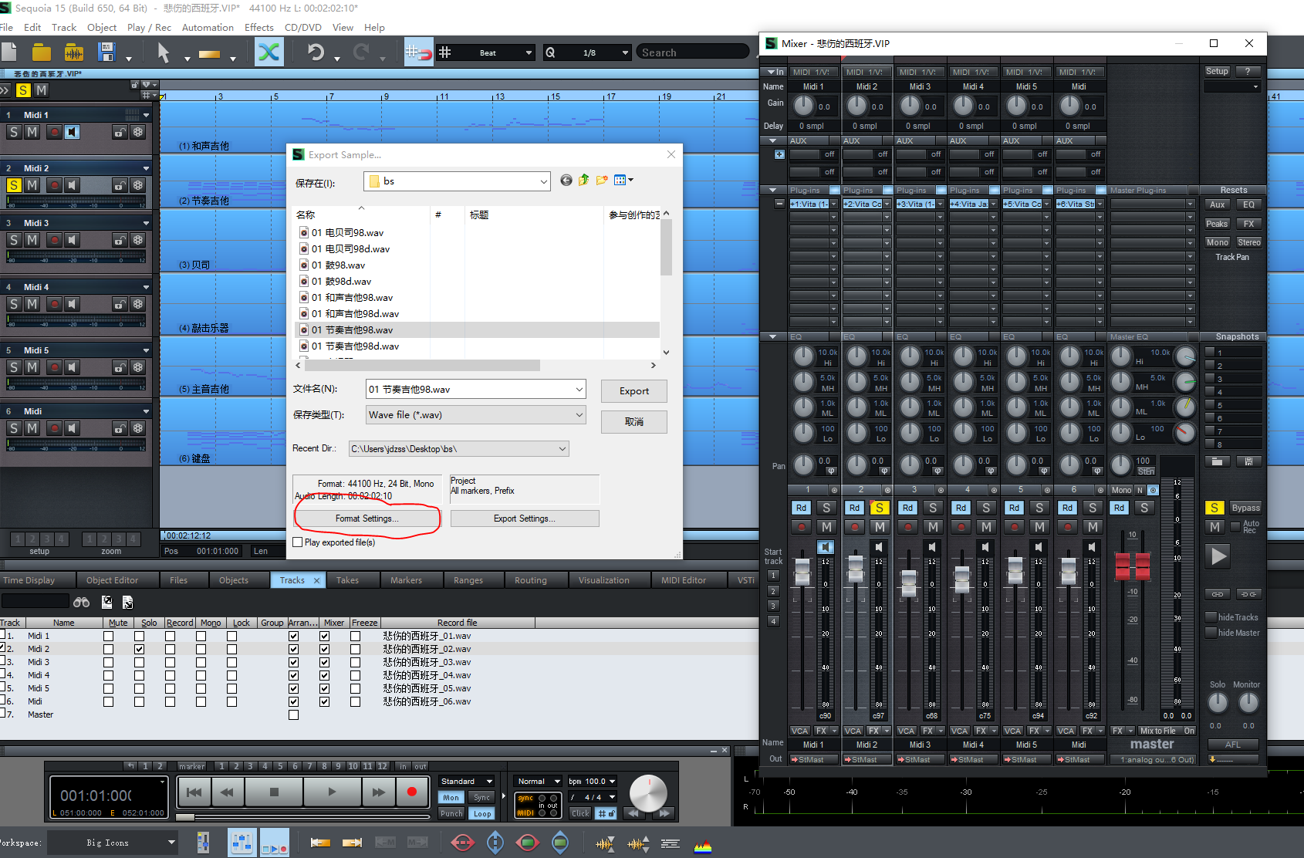Click the red Record button in the transport
The image size is (1304, 858).
click(412, 792)
